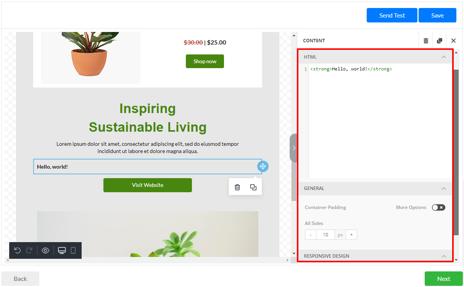
Task: Toggle More Options switch
Action: pos(438,207)
